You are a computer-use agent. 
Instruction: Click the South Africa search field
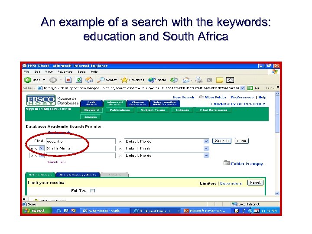click(81, 148)
